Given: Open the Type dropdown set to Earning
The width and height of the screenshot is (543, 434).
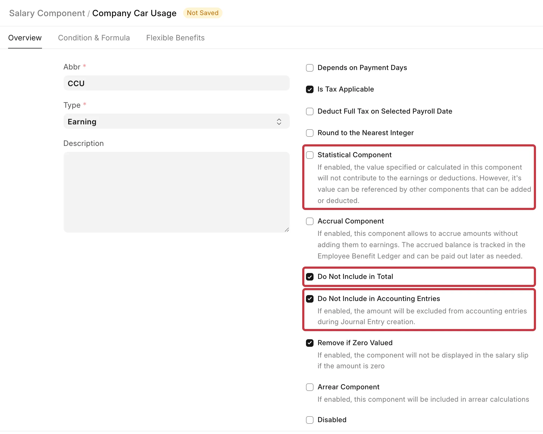Looking at the screenshot, I should pyautogui.click(x=176, y=121).
